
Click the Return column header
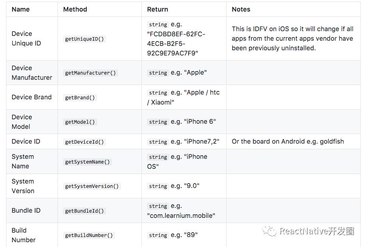[157, 9]
